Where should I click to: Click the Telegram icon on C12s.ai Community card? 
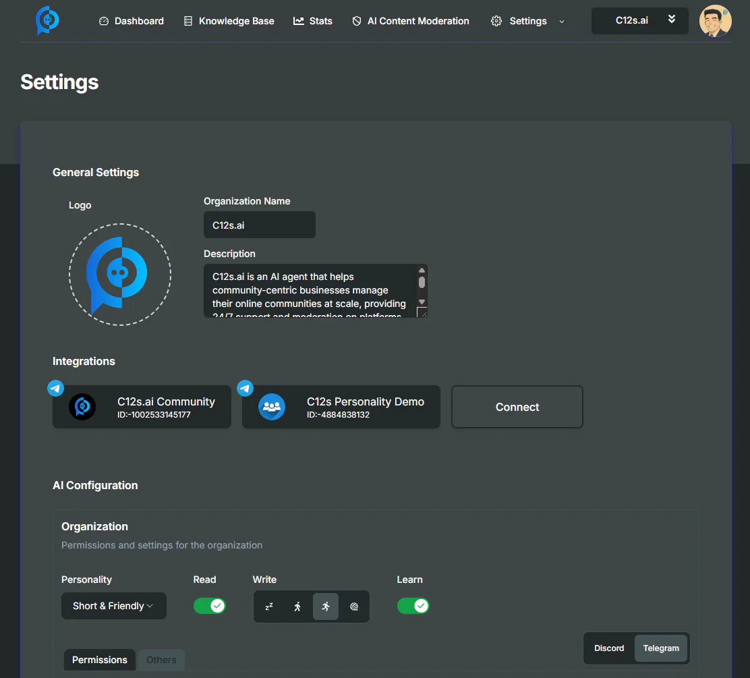[55, 388]
